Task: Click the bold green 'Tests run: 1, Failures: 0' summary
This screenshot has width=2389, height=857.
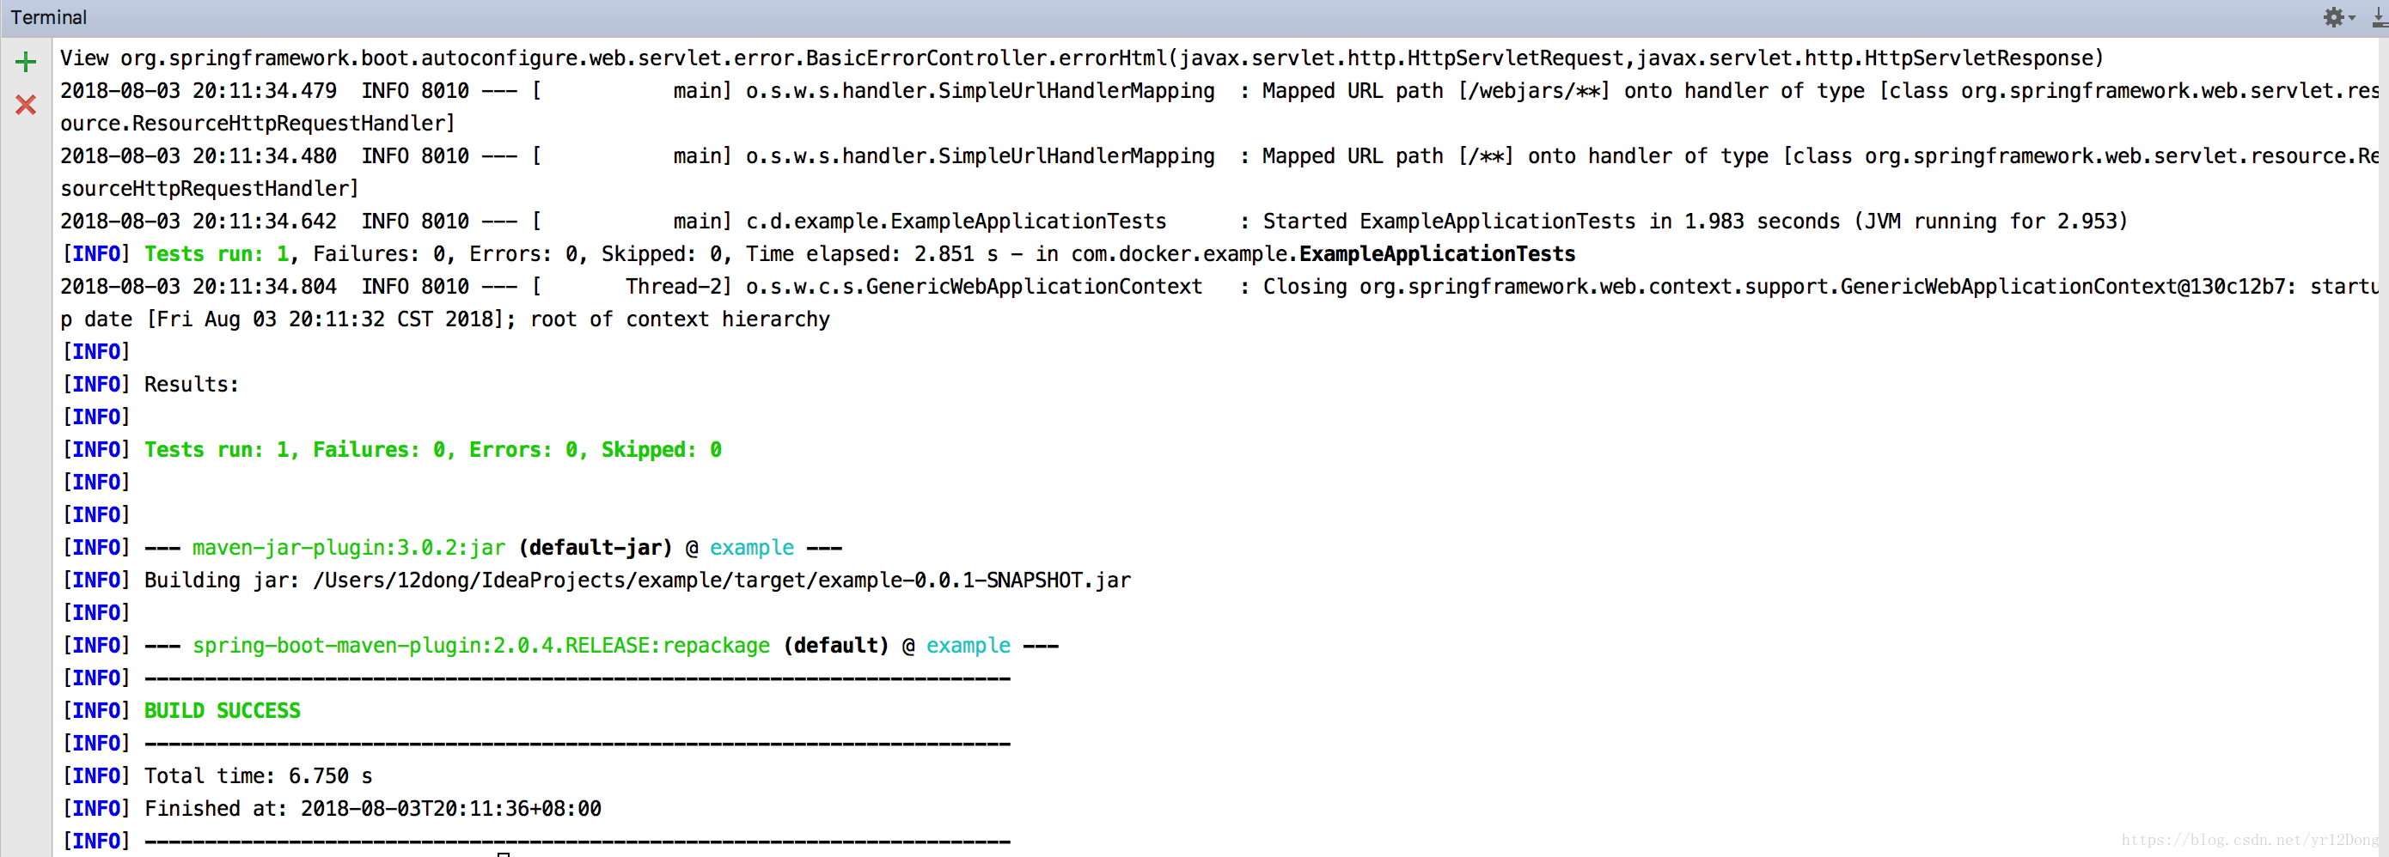Action: coord(433,449)
